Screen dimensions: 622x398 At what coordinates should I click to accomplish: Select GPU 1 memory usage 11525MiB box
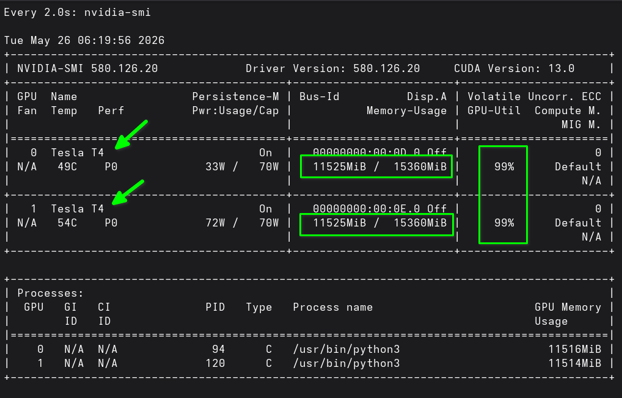(x=376, y=225)
